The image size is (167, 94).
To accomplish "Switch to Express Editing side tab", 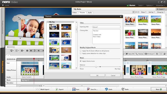I will click(x=3, y=67).
